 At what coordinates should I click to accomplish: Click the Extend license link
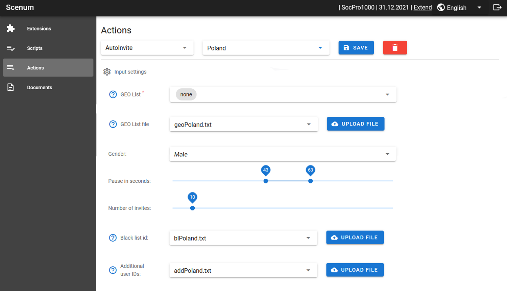(x=422, y=7)
